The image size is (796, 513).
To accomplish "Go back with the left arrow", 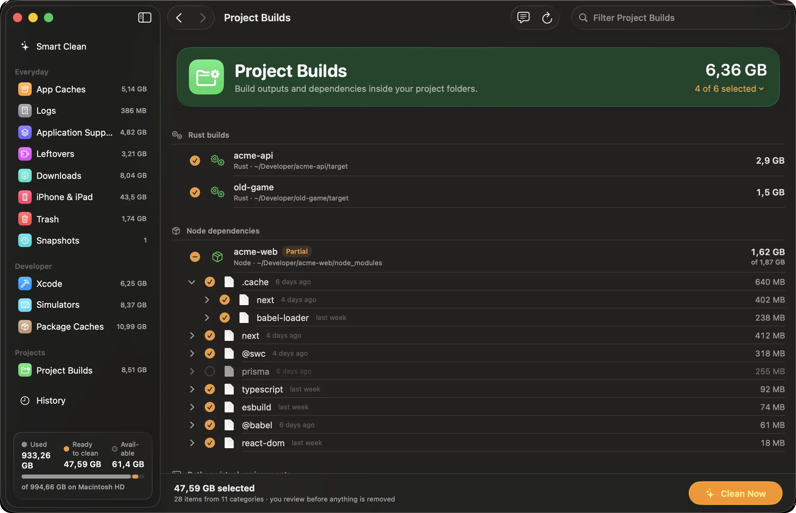I will 179,18.
